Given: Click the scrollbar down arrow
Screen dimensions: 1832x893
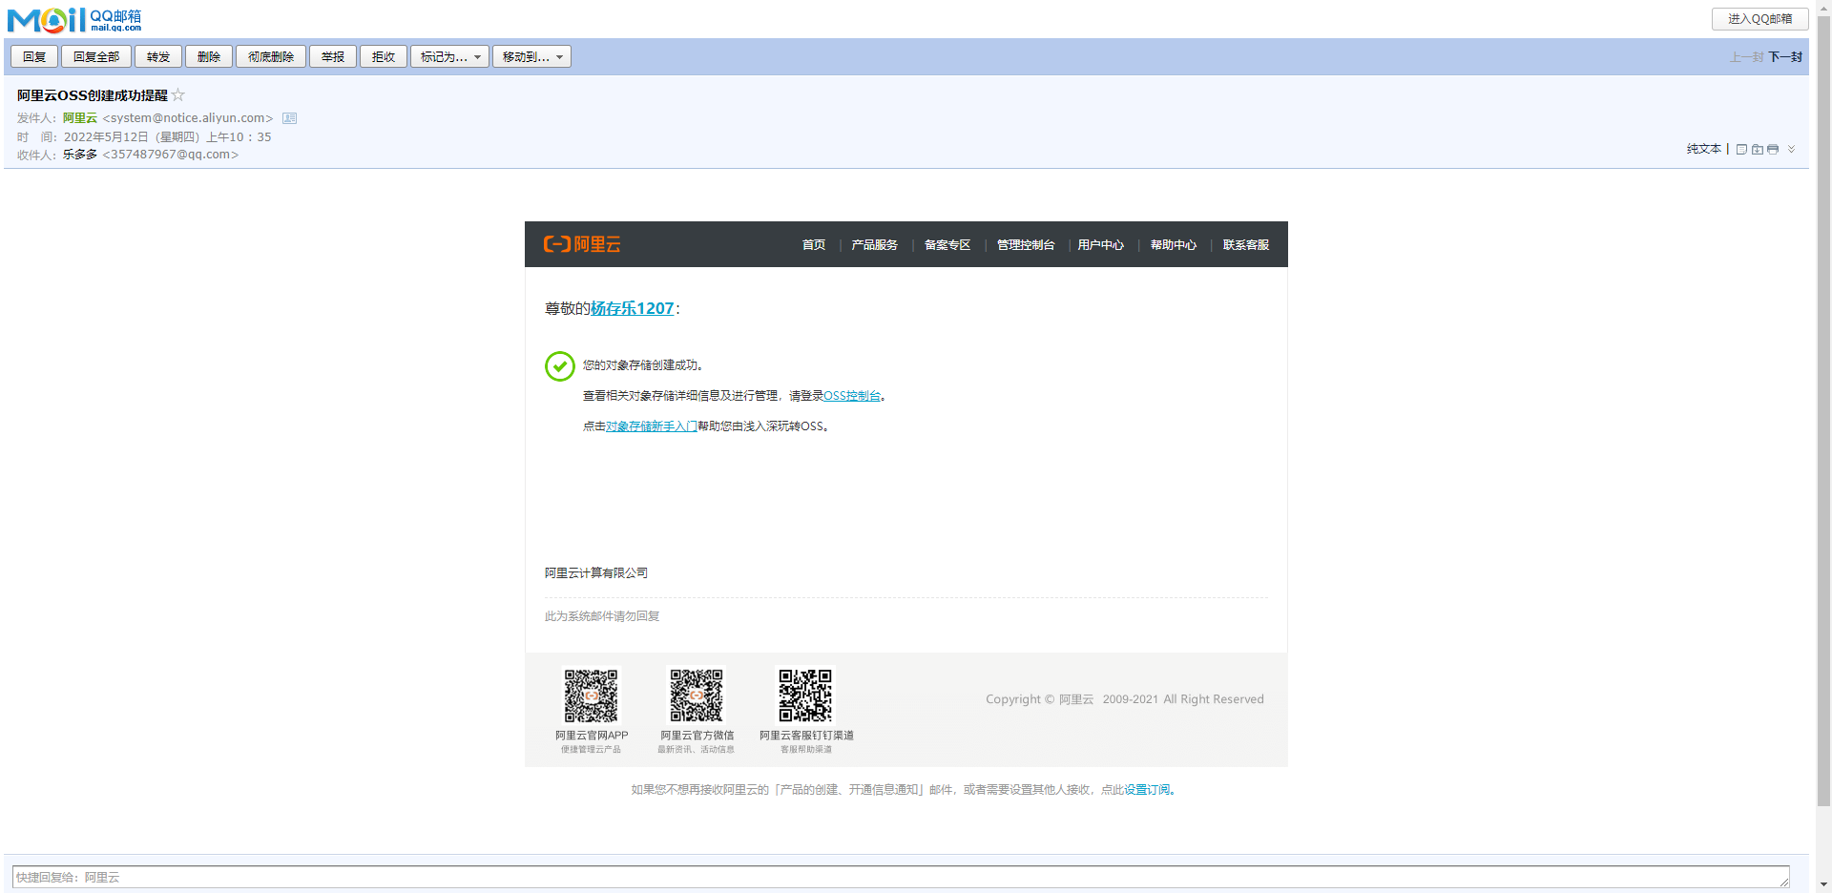Looking at the screenshot, I should 1823,885.
